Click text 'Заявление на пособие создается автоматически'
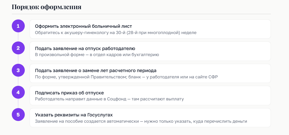 pyautogui.click(x=141, y=121)
